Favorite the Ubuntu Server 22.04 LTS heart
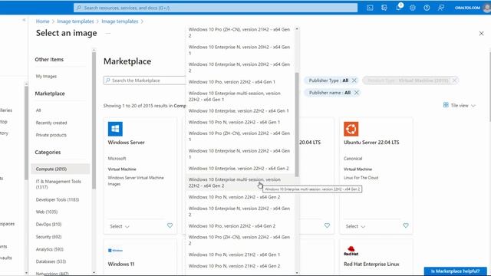Screen dimensions: 491x276 [x=406, y=225]
